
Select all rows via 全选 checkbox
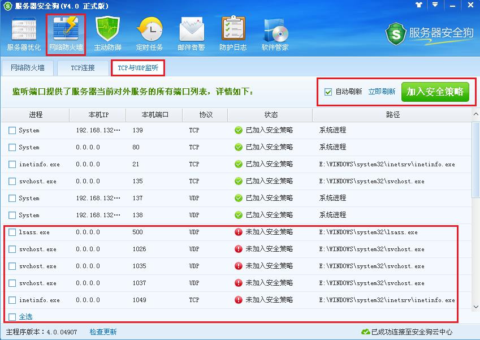click(x=11, y=316)
